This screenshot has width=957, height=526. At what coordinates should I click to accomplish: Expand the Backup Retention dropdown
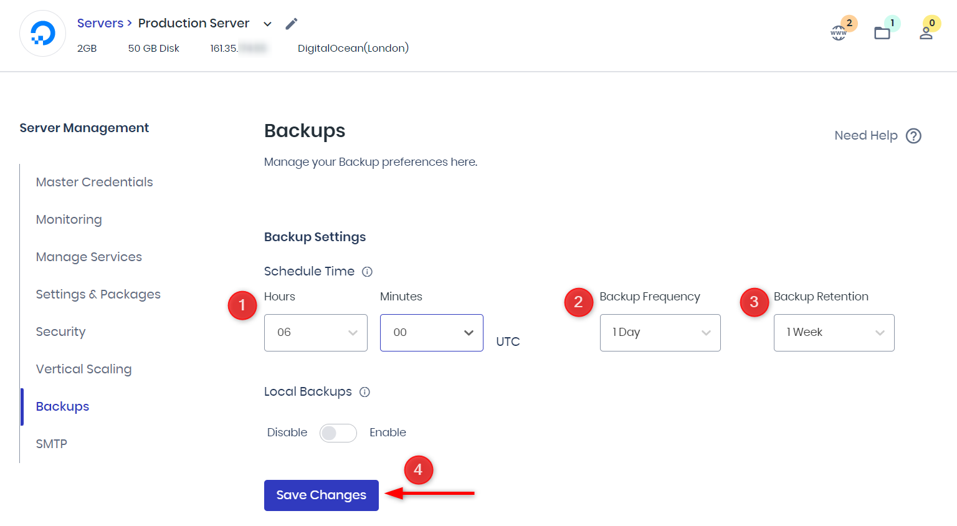834,333
